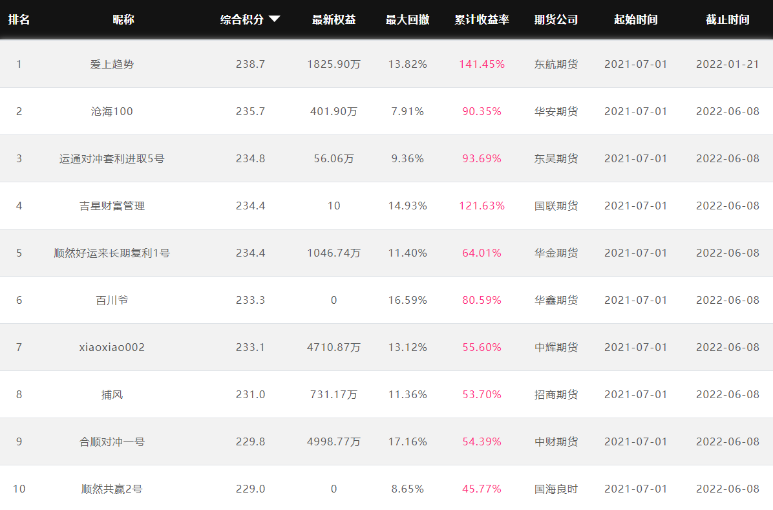Image resolution: width=773 pixels, height=510 pixels.
Task: Click return rate 90.35%
Action: (x=482, y=111)
